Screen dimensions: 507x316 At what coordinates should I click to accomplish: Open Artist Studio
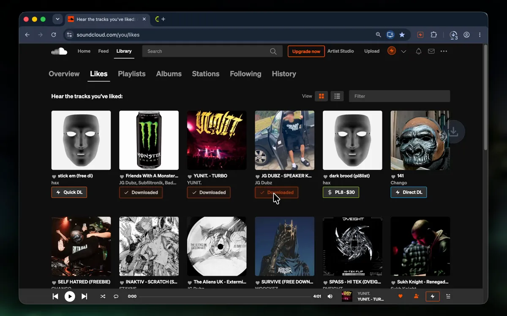pyautogui.click(x=341, y=51)
